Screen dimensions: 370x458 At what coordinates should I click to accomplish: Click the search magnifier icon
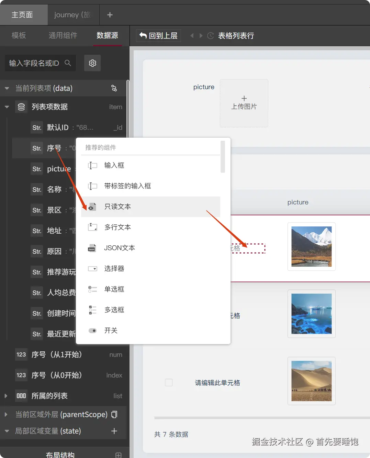68,63
